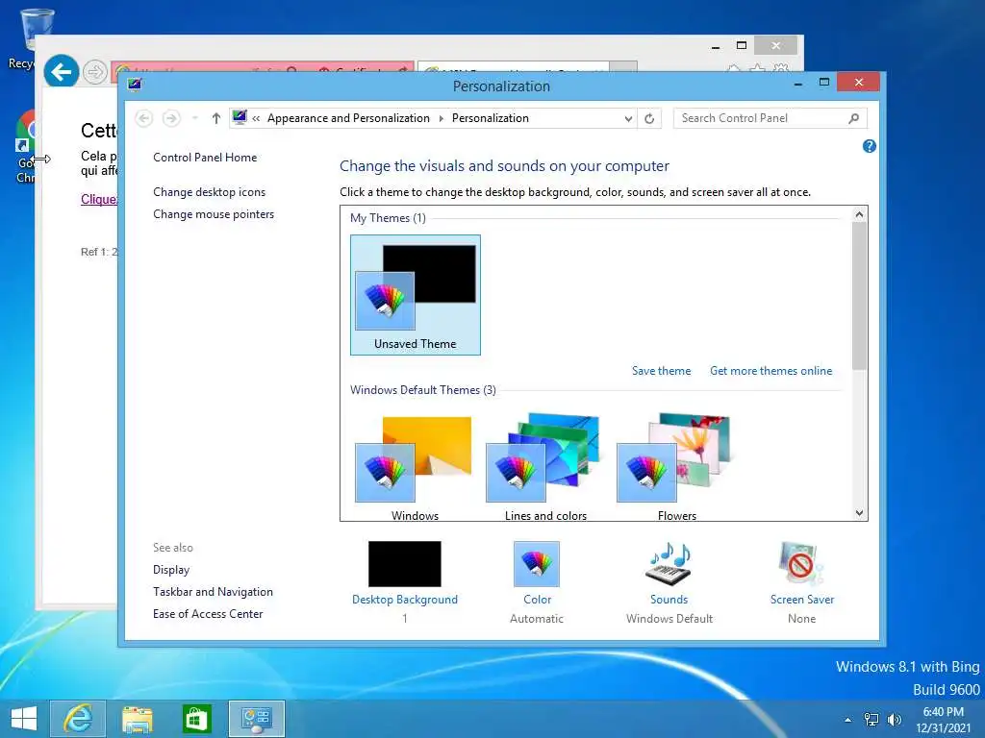Image resolution: width=985 pixels, height=738 pixels.
Task: Click the taskbar clock showing 6:40 PM
Action: coord(943,720)
